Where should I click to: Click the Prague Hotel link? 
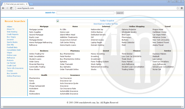tap(158, 30)
